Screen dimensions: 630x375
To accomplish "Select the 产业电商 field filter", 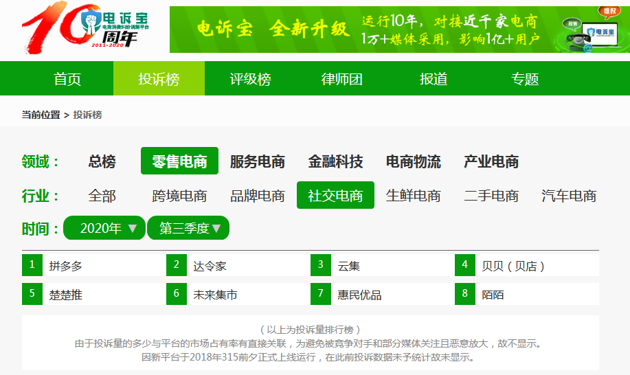I will click(x=491, y=161).
